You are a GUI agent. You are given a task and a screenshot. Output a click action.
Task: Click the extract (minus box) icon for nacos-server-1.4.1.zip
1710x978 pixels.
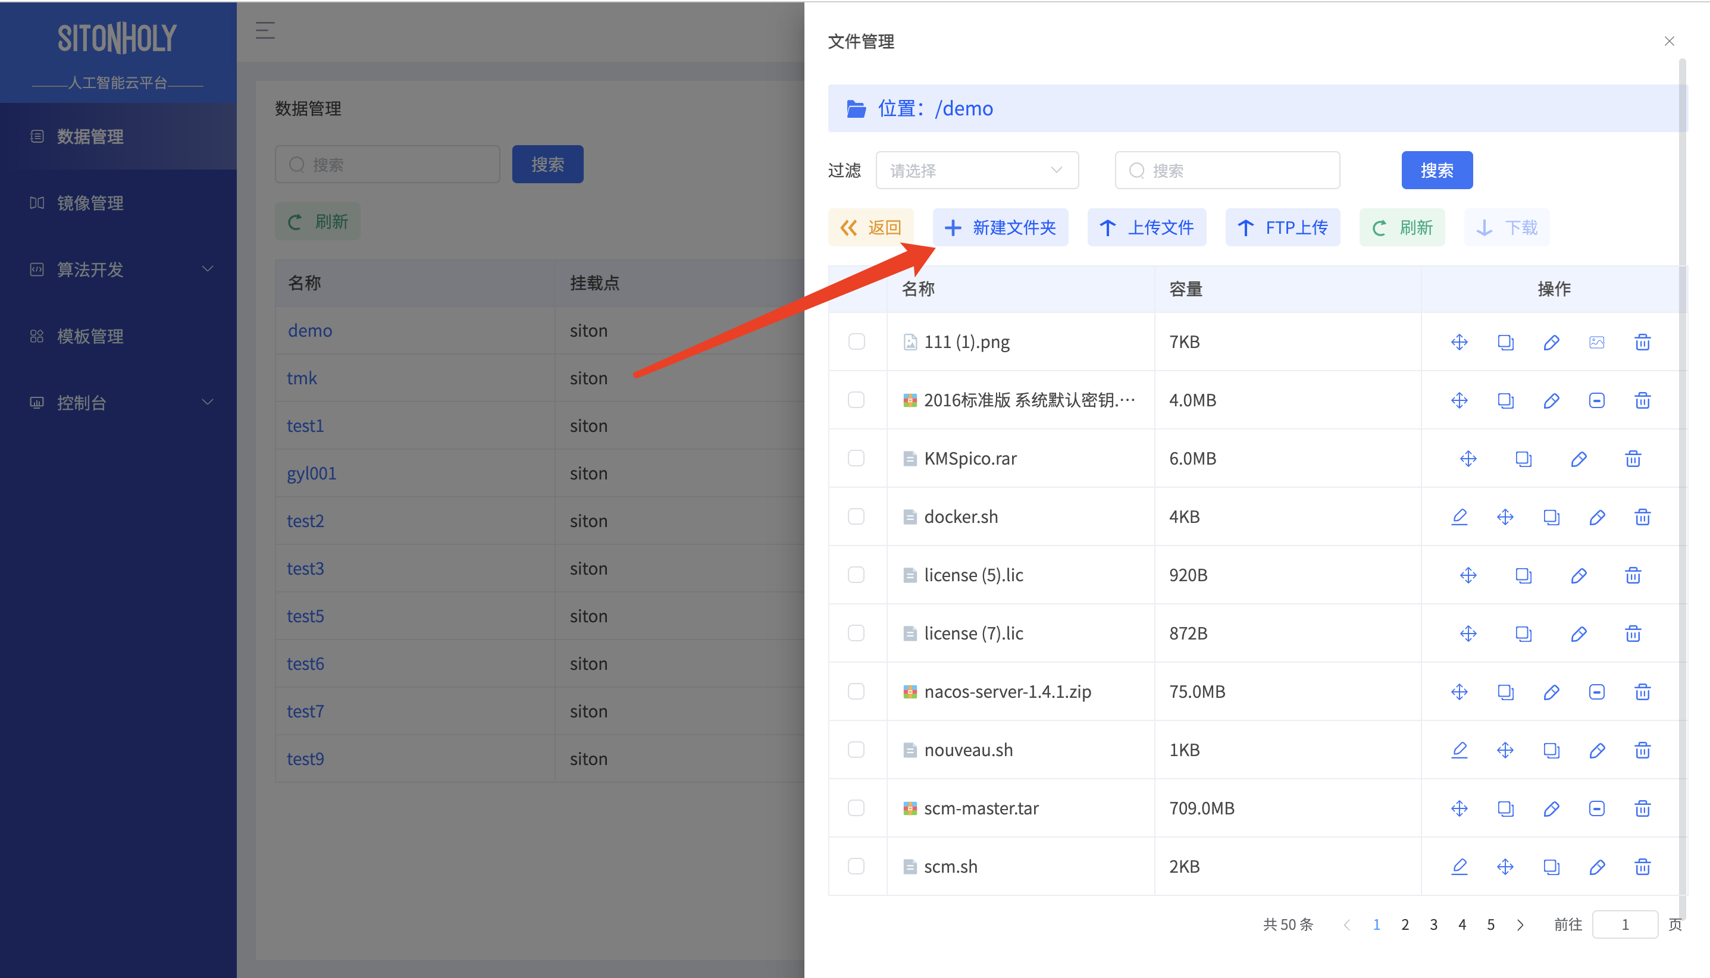[1596, 692]
